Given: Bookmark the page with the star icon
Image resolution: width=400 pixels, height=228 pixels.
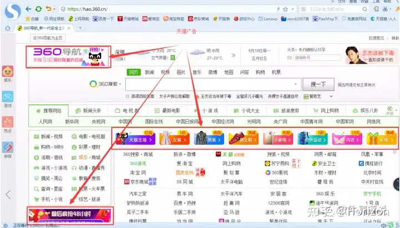Looking at the screenshot, I should [285, 9].
